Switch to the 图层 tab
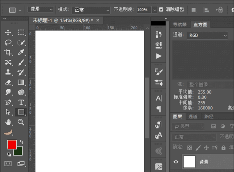The height and width of the screenshot is (172, 234). click(177, 116)
